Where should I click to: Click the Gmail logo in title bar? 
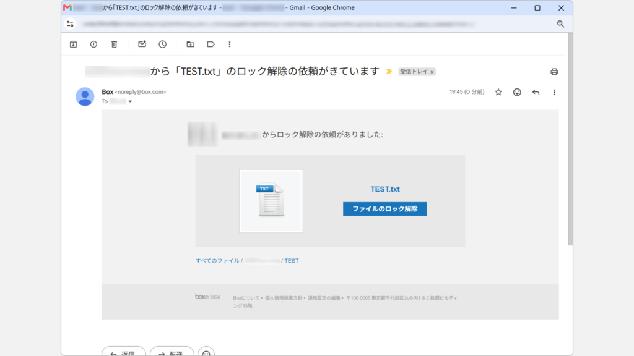pyautogui.click(x=67, y=7)
